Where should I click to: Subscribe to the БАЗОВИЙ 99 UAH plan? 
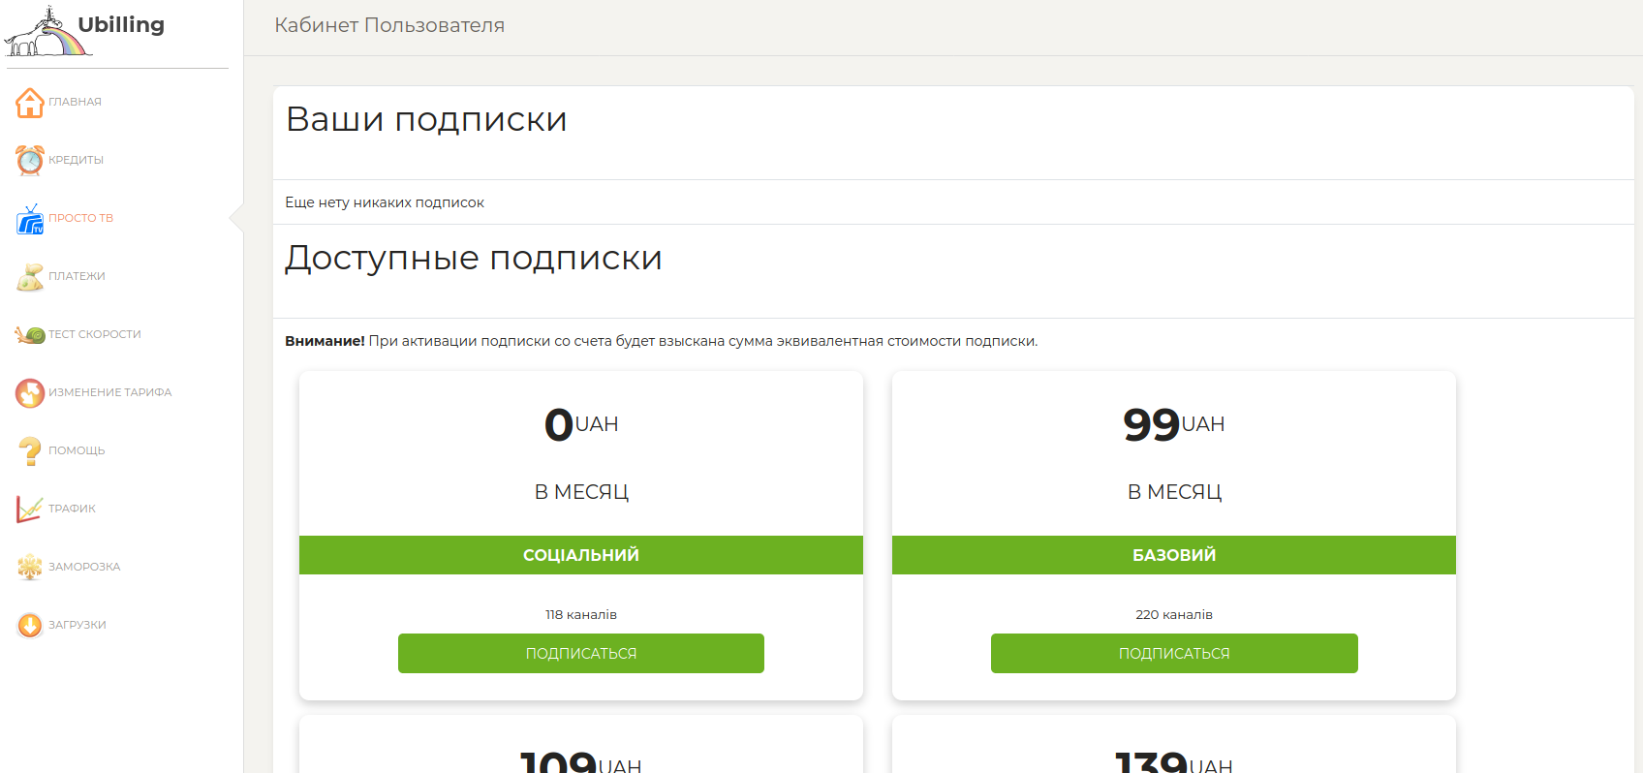(1174, 653)
